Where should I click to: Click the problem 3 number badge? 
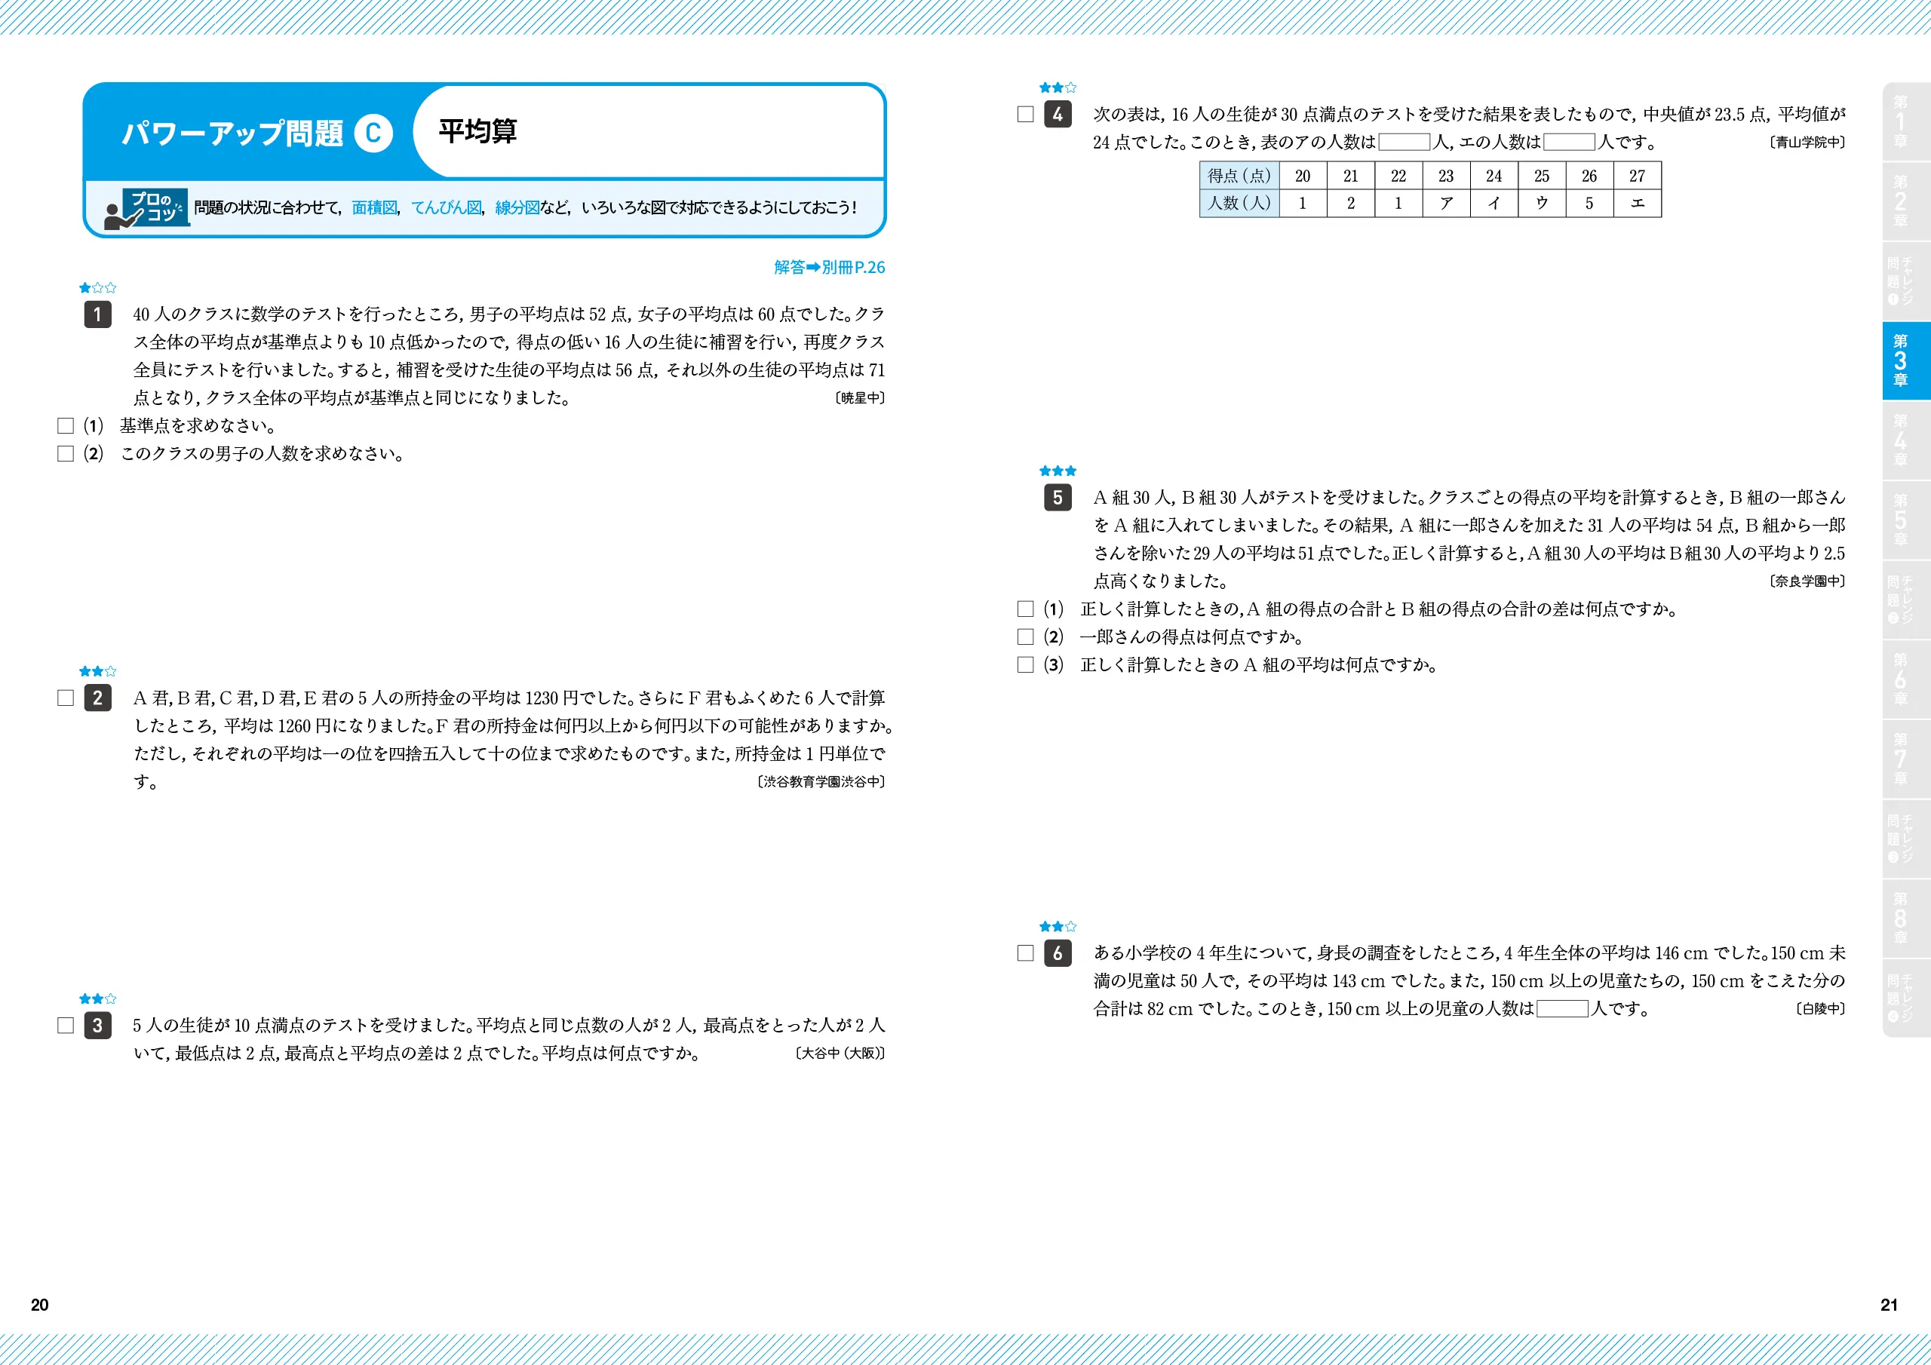tap(97, 1025)
